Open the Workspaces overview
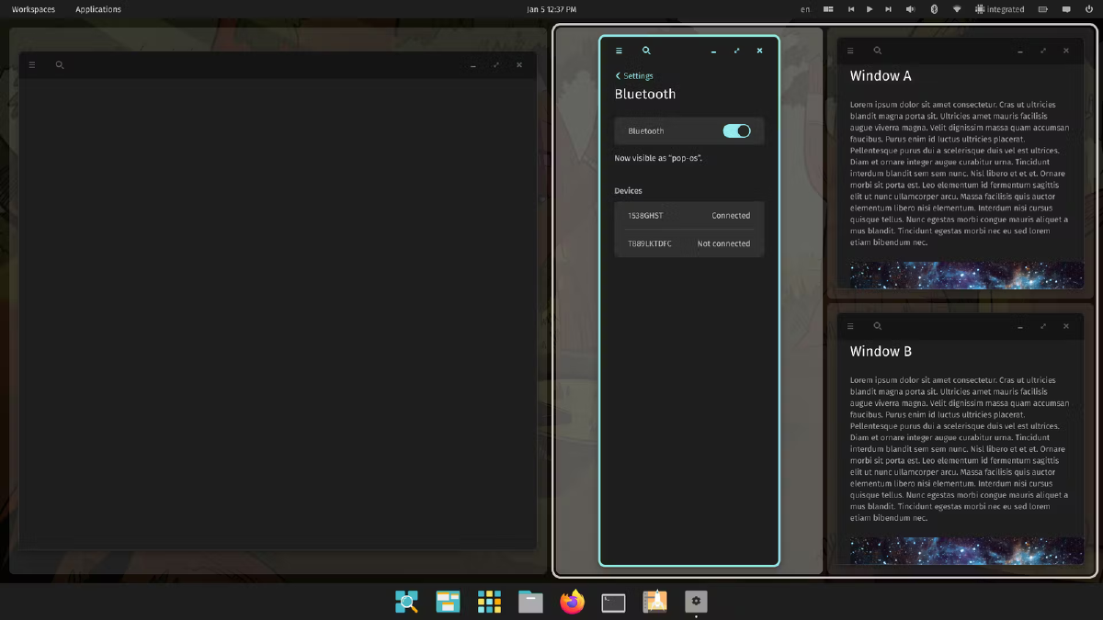Viewport: 1103px width, 620px height. pos(33,9)
